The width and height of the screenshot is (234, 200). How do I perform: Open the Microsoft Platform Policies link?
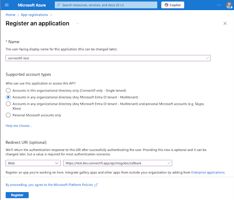(49, 185)
